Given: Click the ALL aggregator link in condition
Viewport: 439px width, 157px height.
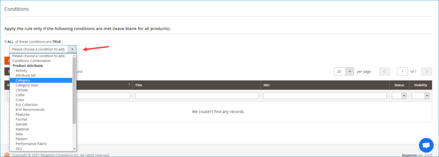Looking at the screenshot, I should [10, 42].
